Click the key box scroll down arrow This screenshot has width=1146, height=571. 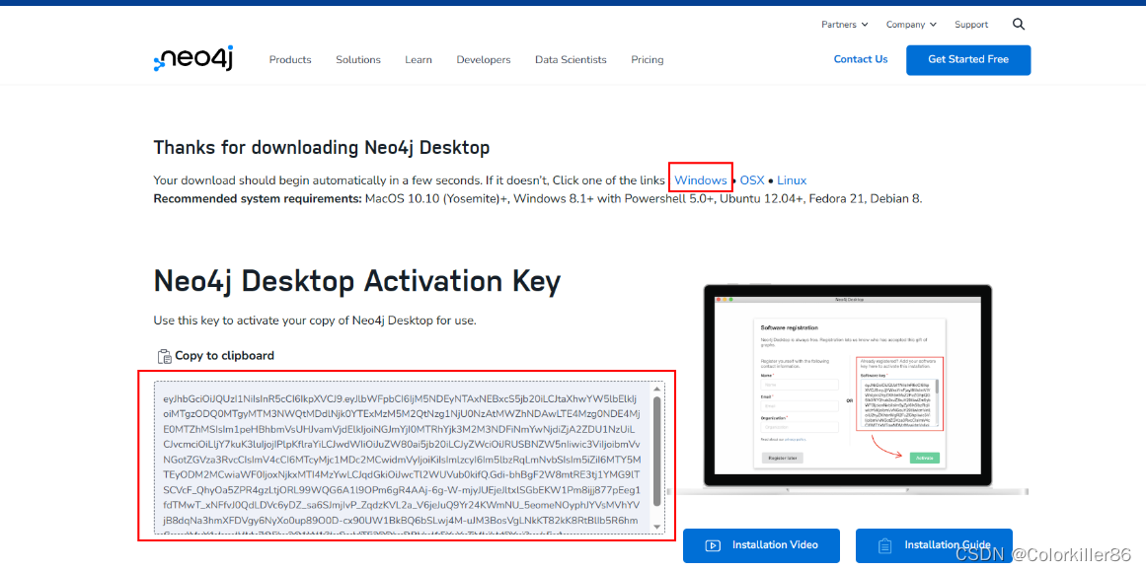656,527
